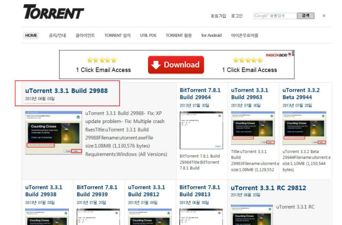Click the left five-star rating graphic
This screenshot has width=342, height=225.
102,60
